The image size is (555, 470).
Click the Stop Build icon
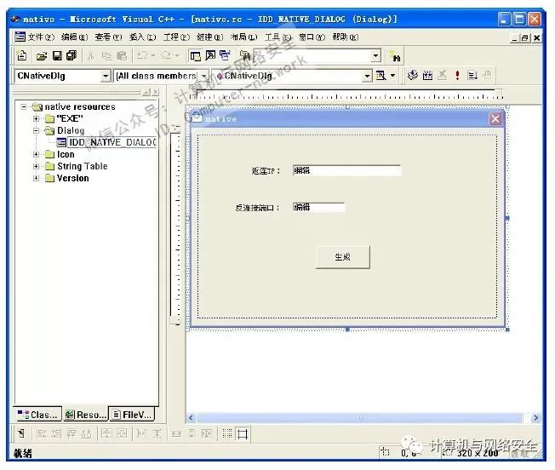point(442,75)
